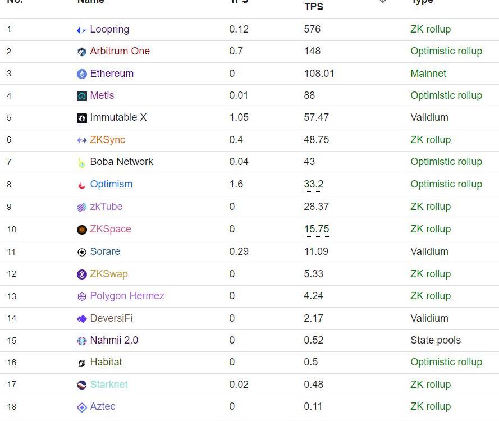
Task: Click the dotted-underlined 33.2 TPS value
Action: (313, 184)
